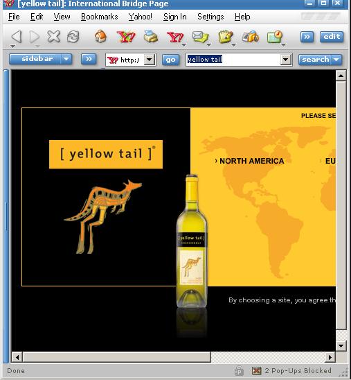This screenshot has width=351, height=380.
Task: Open the Mail envelope toolbar icon
Action: point(200,37)
